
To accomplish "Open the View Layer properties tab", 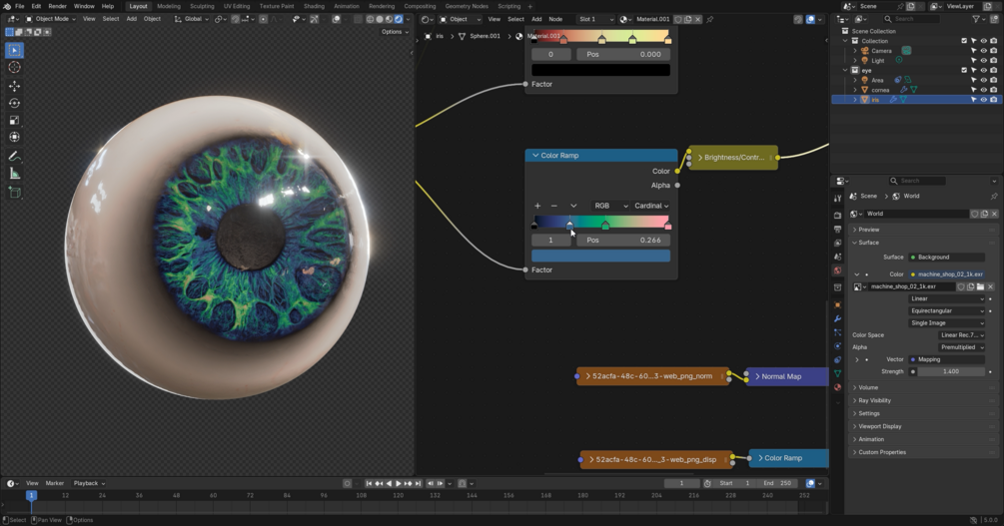I will coord(837,244).
